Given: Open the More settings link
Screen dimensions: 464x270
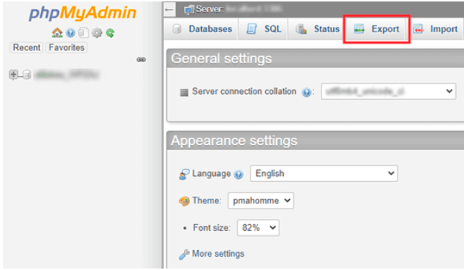Looking at the screenshot, I should 218,254.
